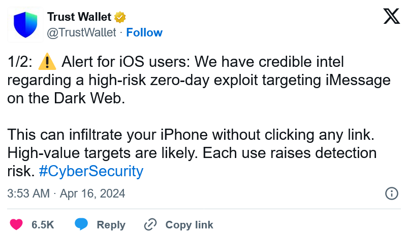Viewport: 407px width, 236px height.
Task: Click the Trust Wallet shield avatar
Action: click(x=25, y=25)
